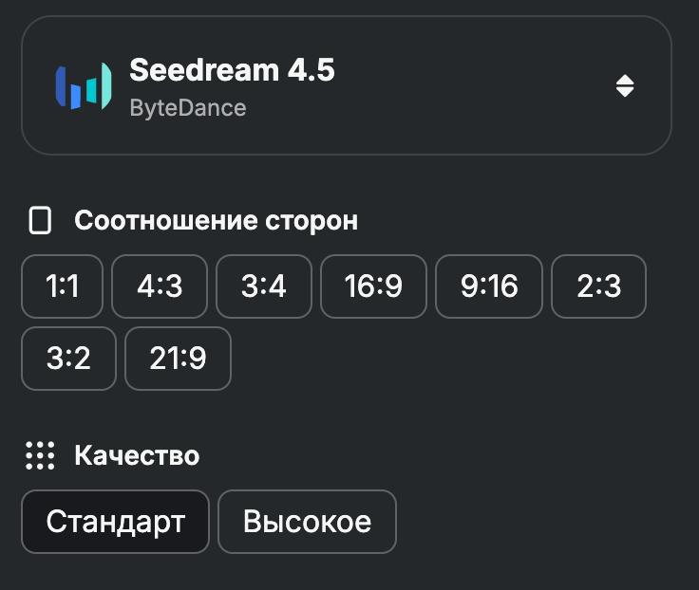The image size is (699, 590).
Task: Click the blank panel area beside Высокое
Action: [541, 522]
